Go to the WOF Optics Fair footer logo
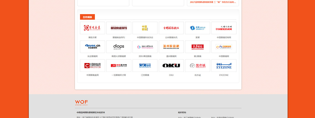 (x=81, y=103)
